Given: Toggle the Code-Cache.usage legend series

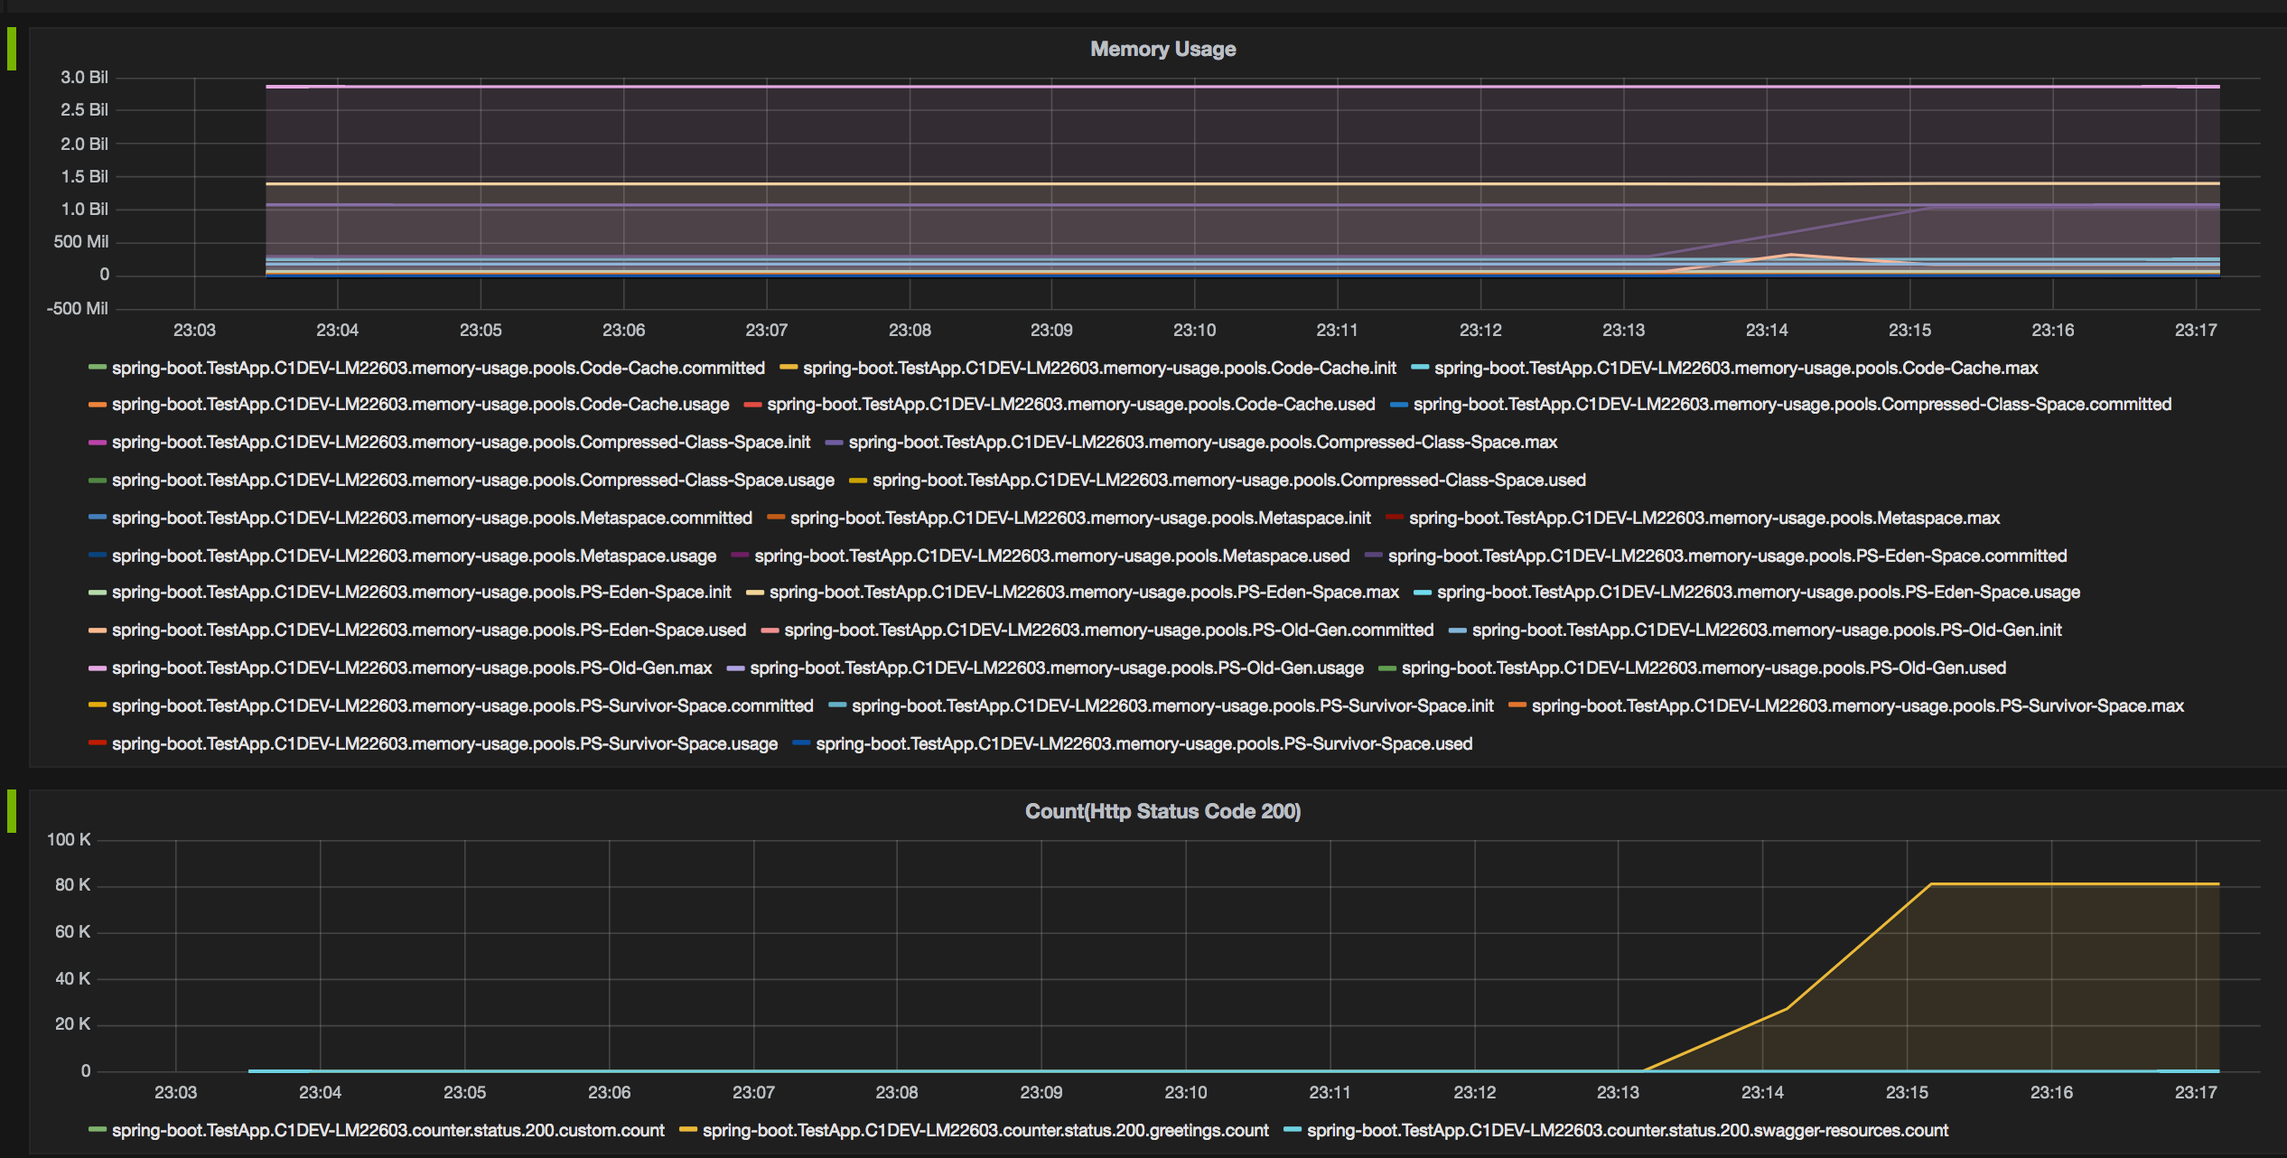Looking at the screenshot, I should pyautogui.click(x=409, y=405).
